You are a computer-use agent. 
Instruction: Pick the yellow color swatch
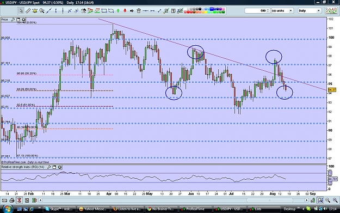[x=206, y=12]
